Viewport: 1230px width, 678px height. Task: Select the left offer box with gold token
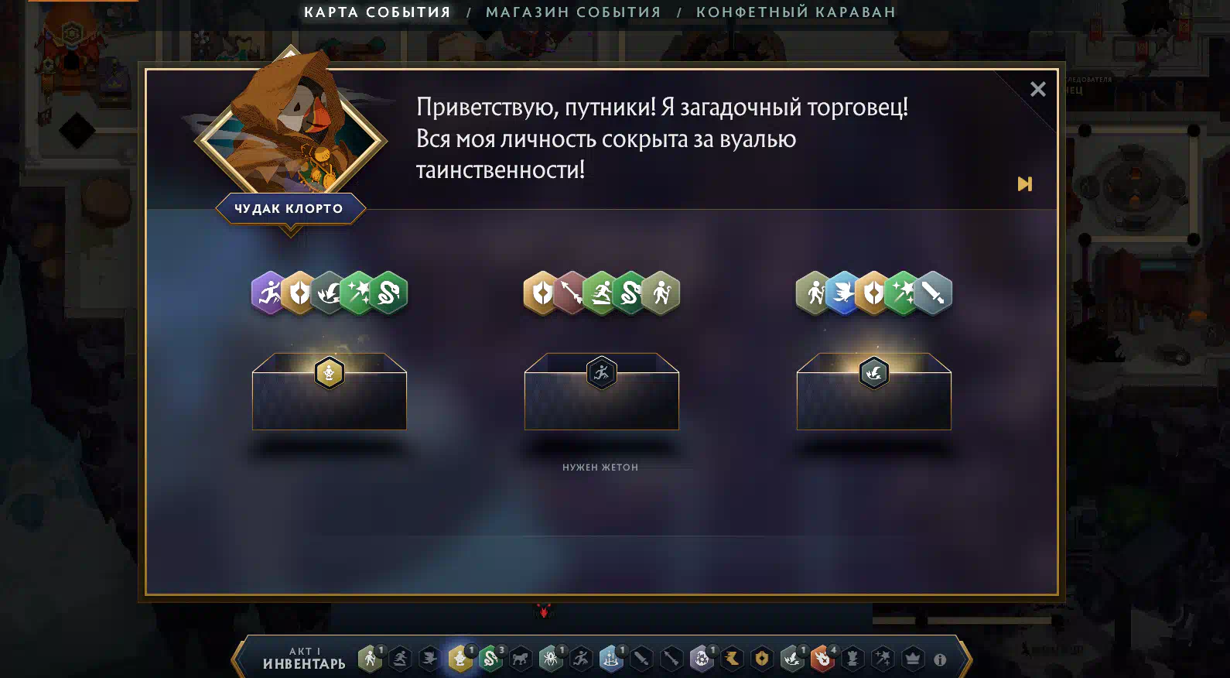(x=330, y=392)
